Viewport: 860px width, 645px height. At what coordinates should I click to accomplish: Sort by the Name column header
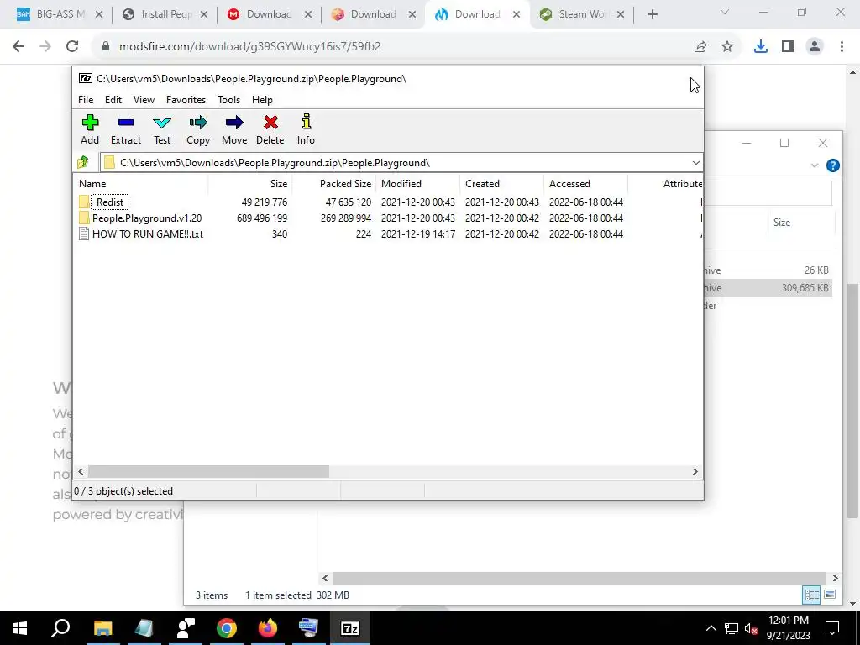(x=141, y=184)
